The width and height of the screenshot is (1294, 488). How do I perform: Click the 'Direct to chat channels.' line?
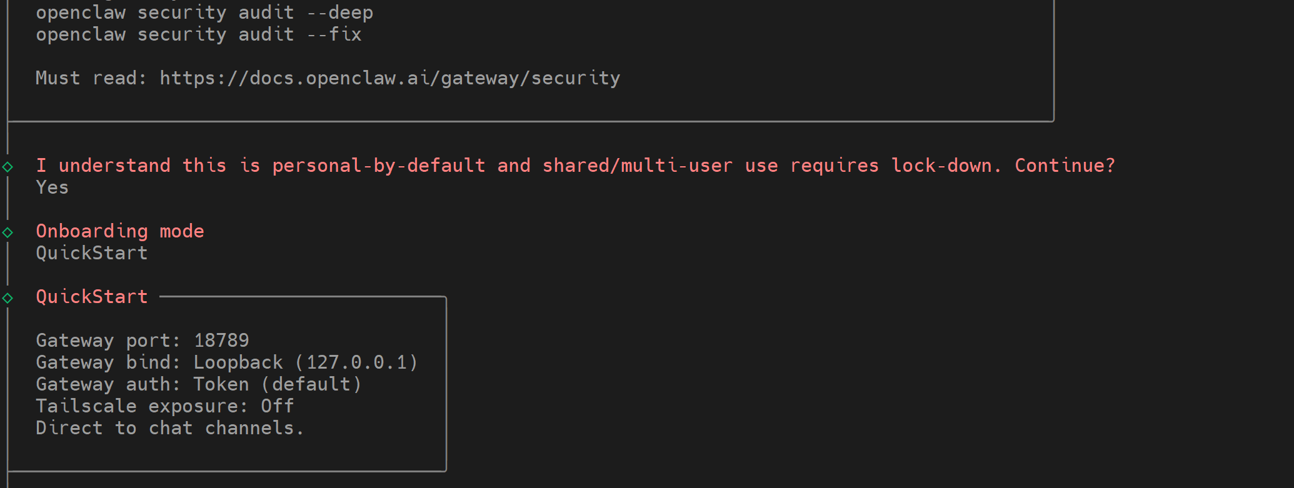pos(170,428)
